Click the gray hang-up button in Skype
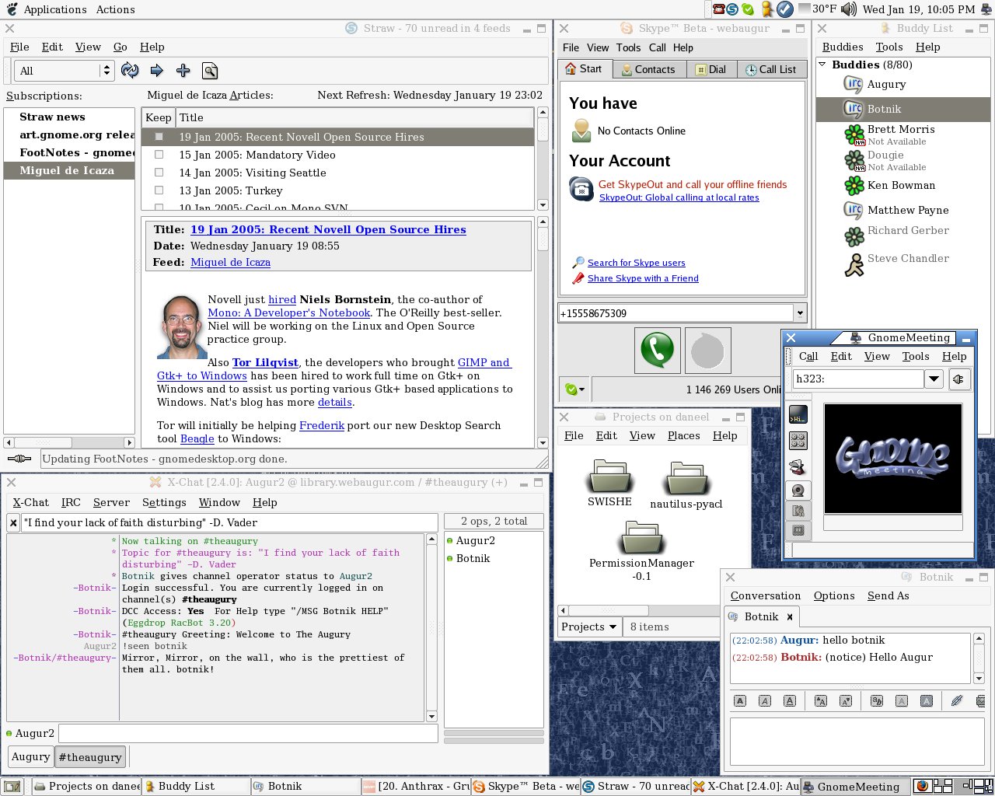Image resolution: width=995 pixels, height=796 pixels. pos(707,350)
